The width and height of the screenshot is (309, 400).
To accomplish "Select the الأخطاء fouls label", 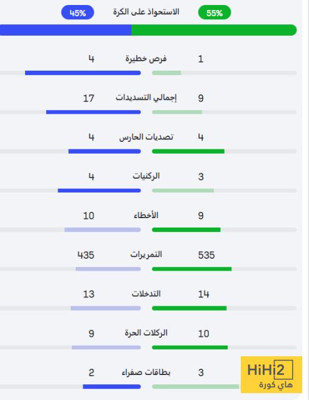I will [146, 215].
